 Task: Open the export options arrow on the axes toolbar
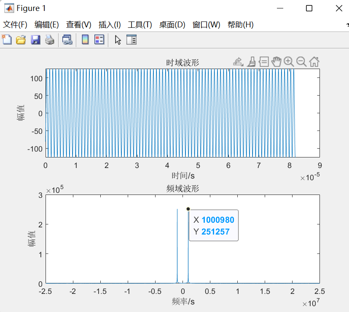tap(242, 64)
